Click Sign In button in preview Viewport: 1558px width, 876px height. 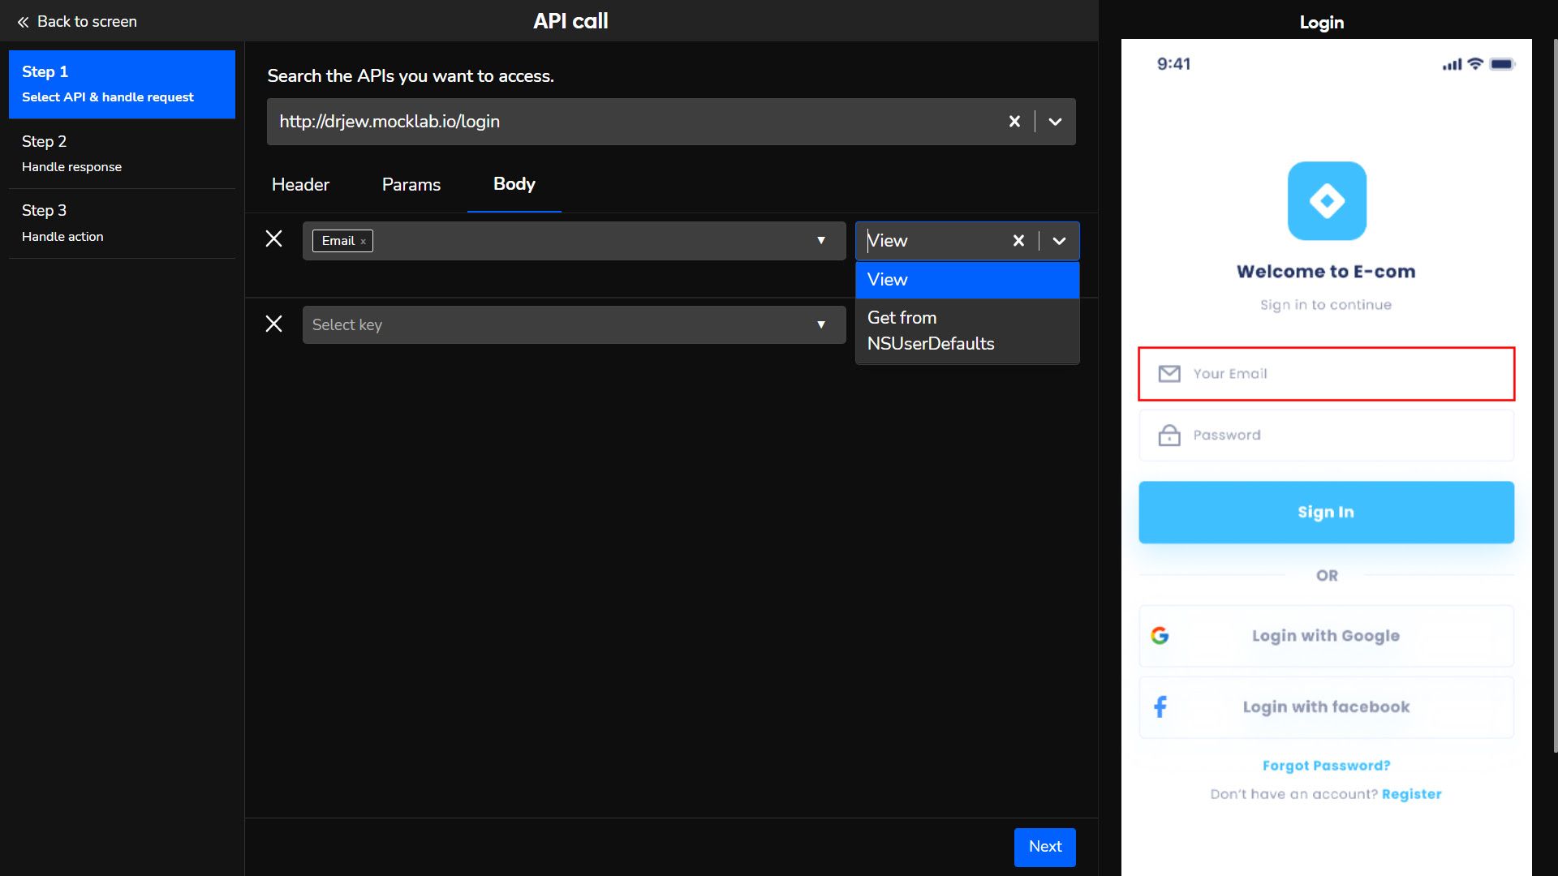click(1326, 512)
